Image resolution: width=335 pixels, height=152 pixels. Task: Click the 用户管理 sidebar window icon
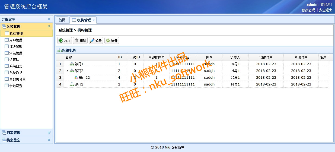pos(7,40)
